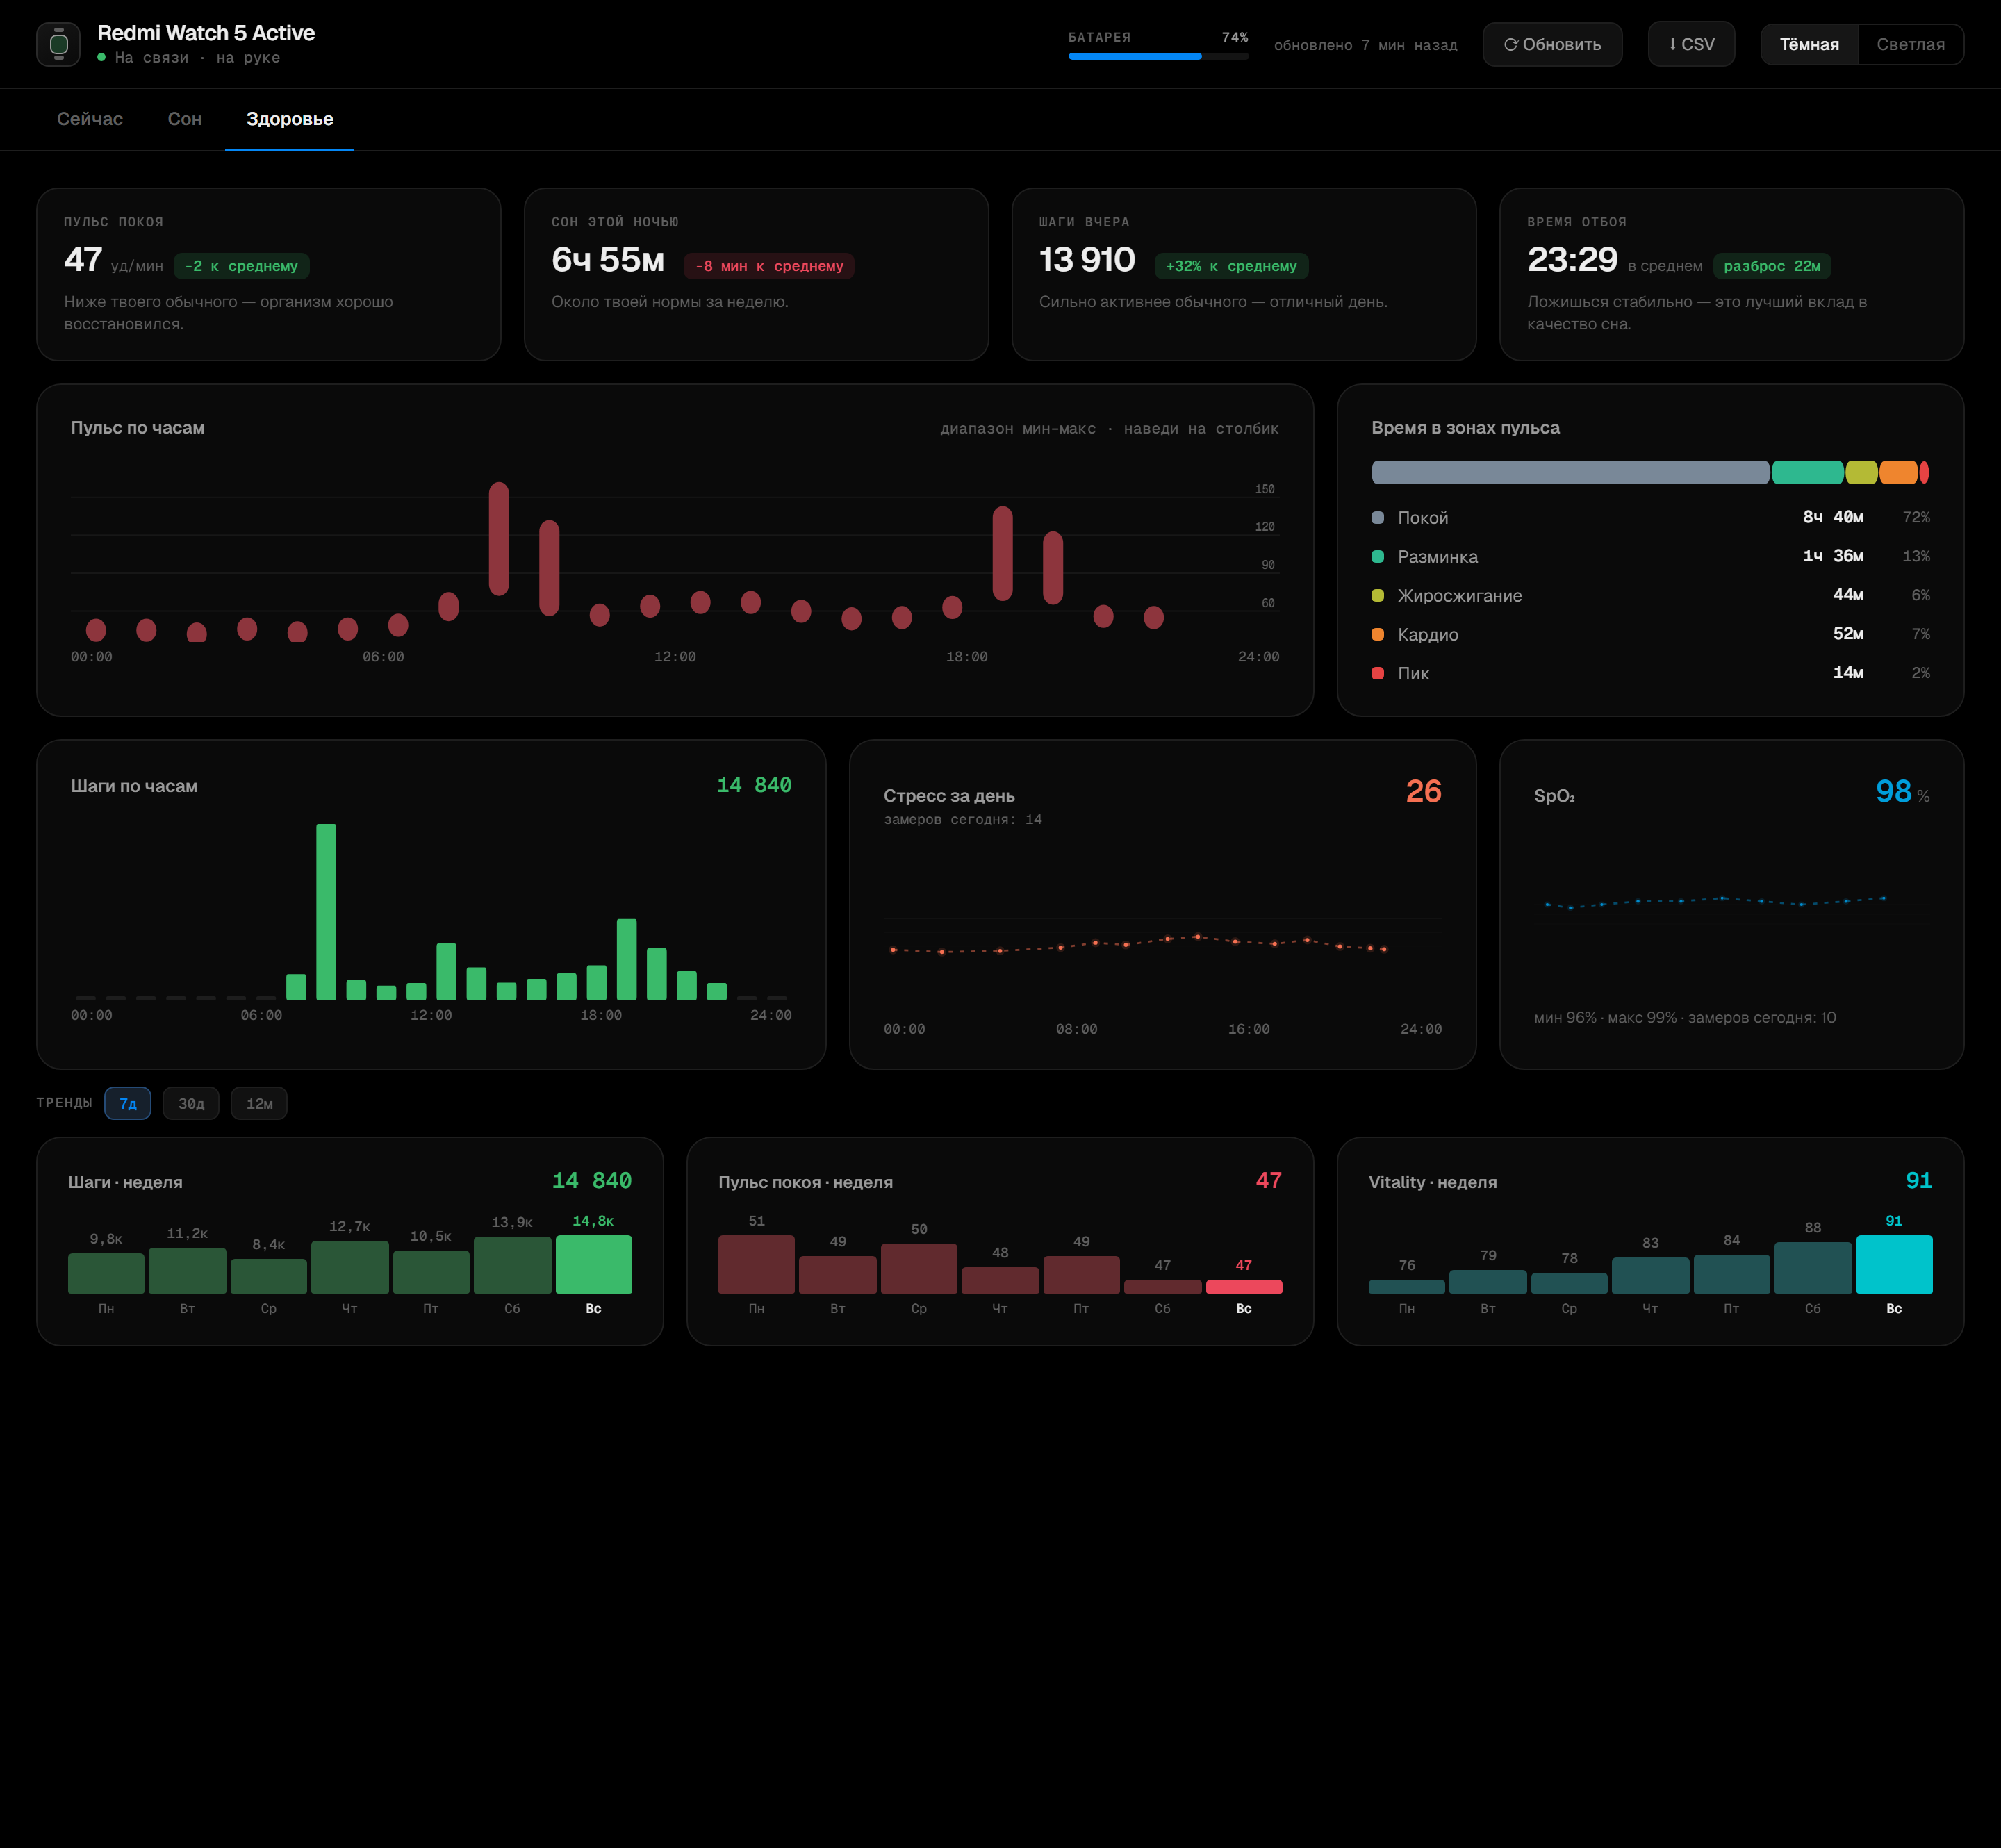Click the red Пик segment of the zones bar

point(1924,472)
